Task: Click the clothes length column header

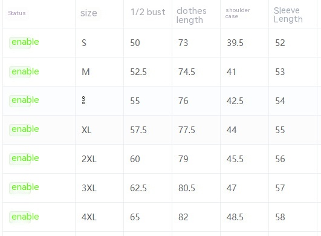Action: (x=192, y=16)
